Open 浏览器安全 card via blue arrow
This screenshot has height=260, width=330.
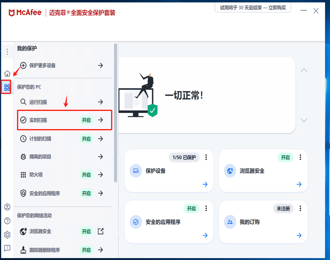[x=299, y=184]
